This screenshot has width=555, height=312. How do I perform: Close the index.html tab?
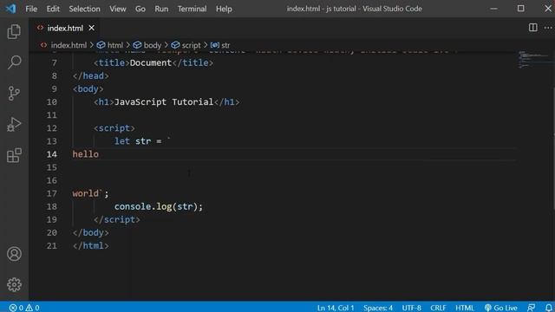point(92,28)
